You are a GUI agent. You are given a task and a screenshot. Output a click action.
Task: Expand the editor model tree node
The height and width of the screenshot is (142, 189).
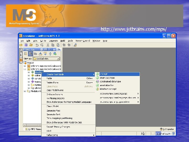point(29,75)
